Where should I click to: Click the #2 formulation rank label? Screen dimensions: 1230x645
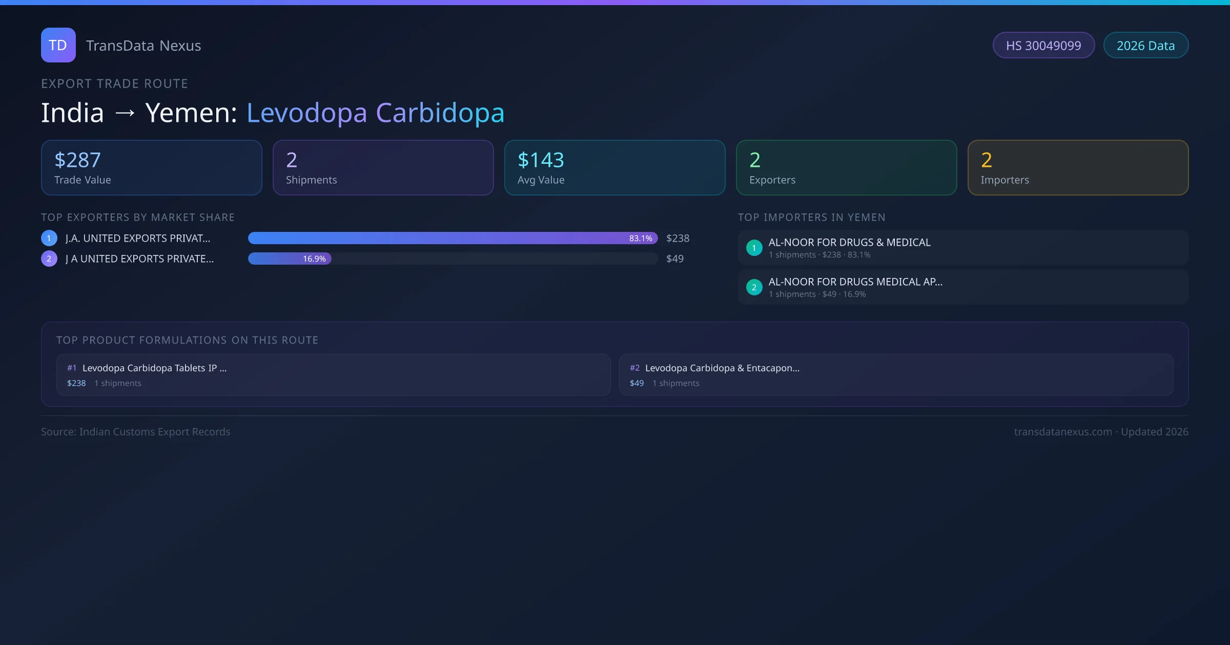tap(634, 368)
